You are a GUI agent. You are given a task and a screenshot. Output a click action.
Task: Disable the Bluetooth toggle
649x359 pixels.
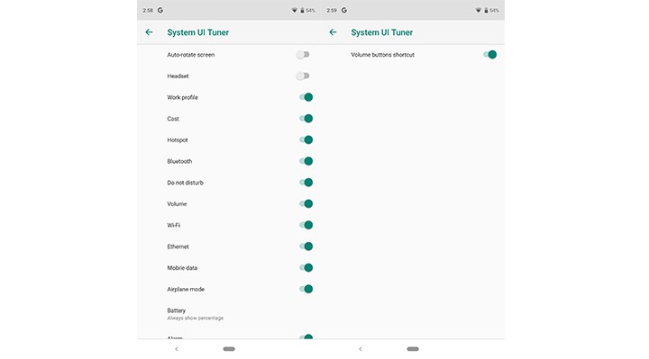point(306,161)
